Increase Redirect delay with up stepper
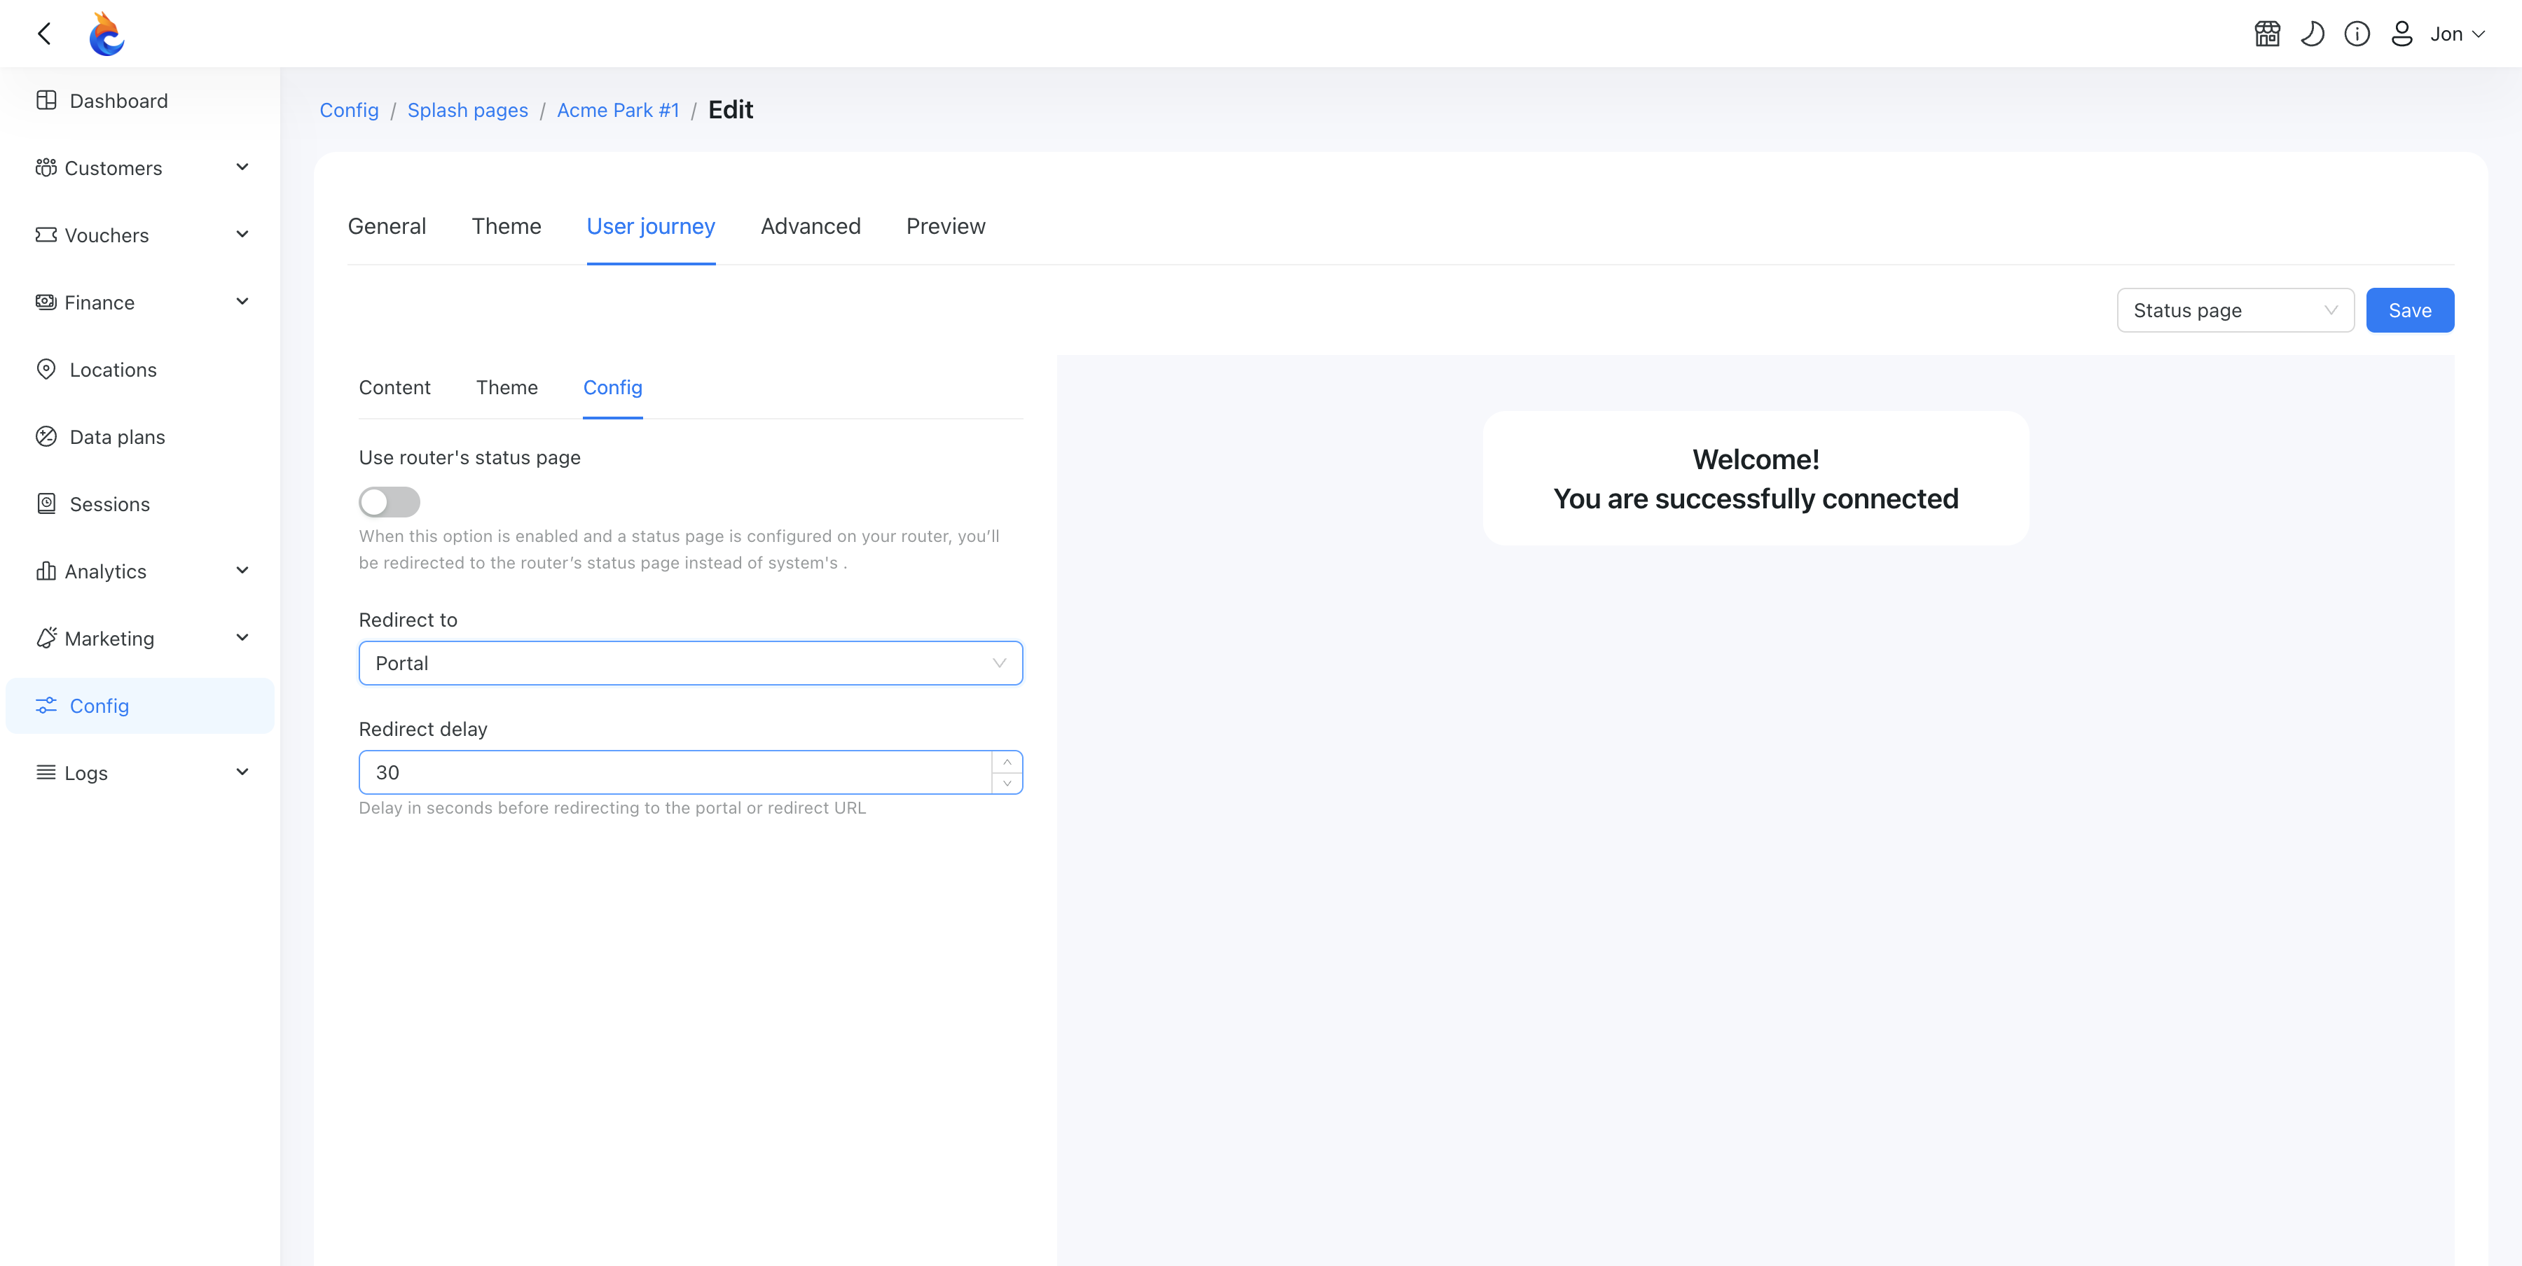 [x=1007, y=762]
